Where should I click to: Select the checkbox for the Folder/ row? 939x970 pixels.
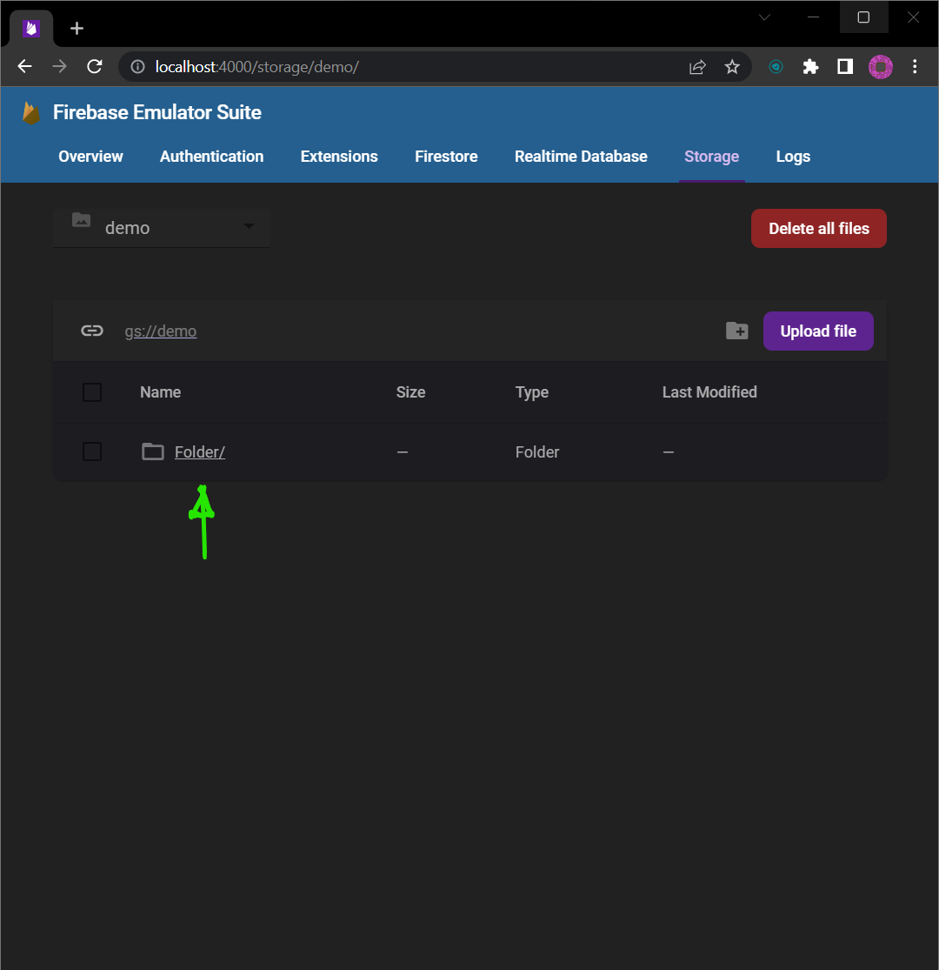click(91, 452)
